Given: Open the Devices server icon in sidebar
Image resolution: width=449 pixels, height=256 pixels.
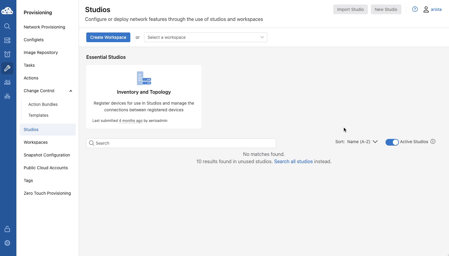Looking at the screenshot, I should 7,40.
